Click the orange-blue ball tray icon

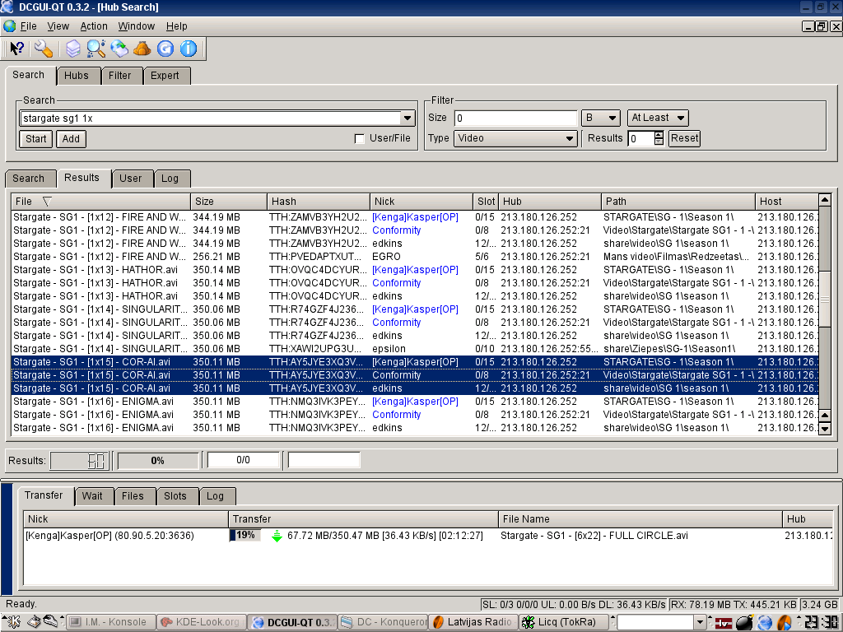(x=785, y=622)
